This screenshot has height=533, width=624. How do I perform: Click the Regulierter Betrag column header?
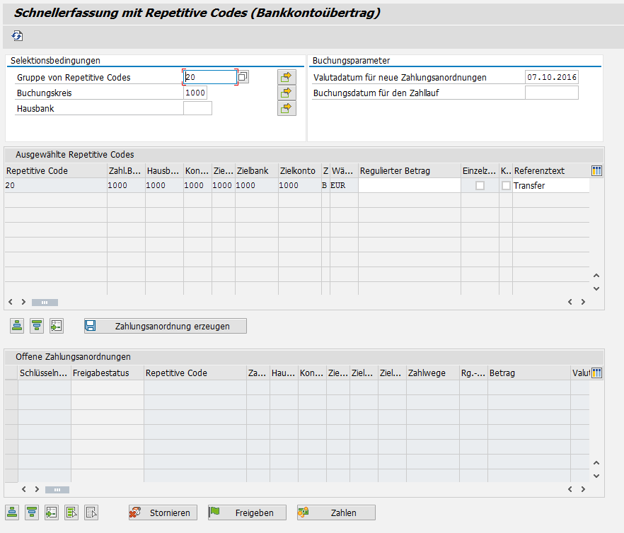(409, 170)
